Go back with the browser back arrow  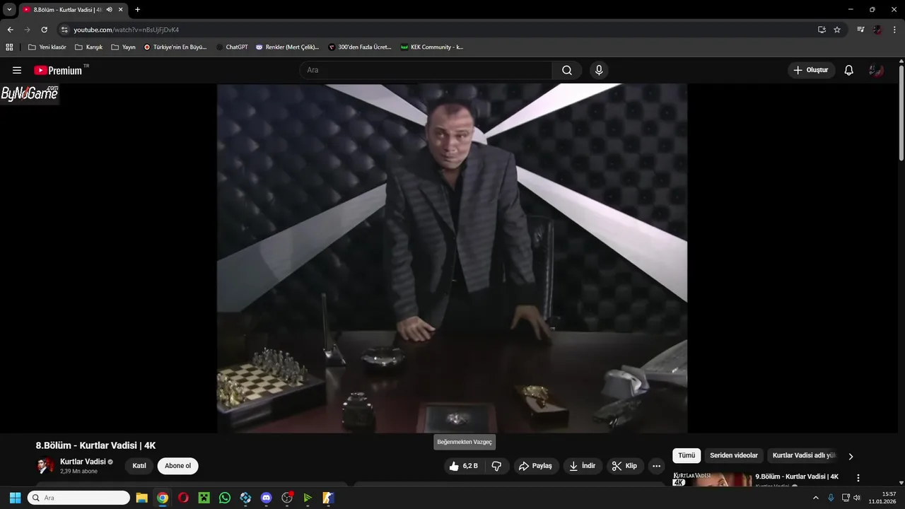pos(10,30)
